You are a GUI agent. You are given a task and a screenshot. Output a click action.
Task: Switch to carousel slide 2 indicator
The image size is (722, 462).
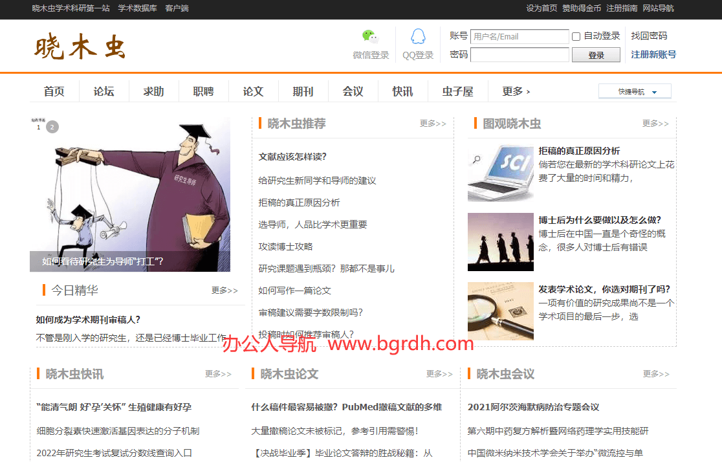pyautogui.click(x=52, y=127)
